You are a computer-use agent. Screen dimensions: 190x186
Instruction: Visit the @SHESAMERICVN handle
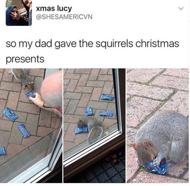tap(64, 17)
